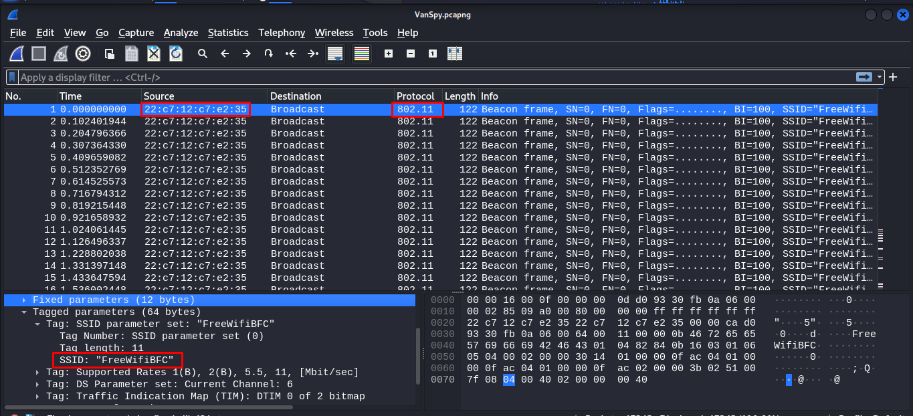Screen dimensions: 913x416
Task: Sort by the Destination column header
Action: [331, 96]
